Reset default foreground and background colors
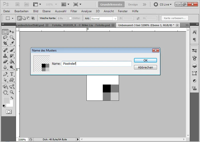Screen dimensions: 200x142 tap(4, 106)
